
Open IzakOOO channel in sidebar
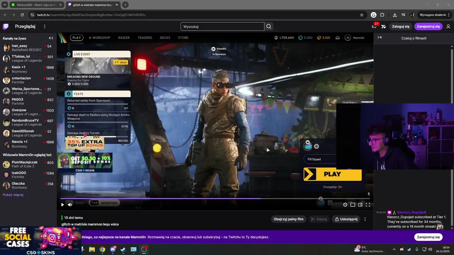click(x=28, y=175)
